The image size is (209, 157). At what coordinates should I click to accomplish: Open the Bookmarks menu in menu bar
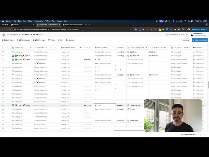point(39,21)
